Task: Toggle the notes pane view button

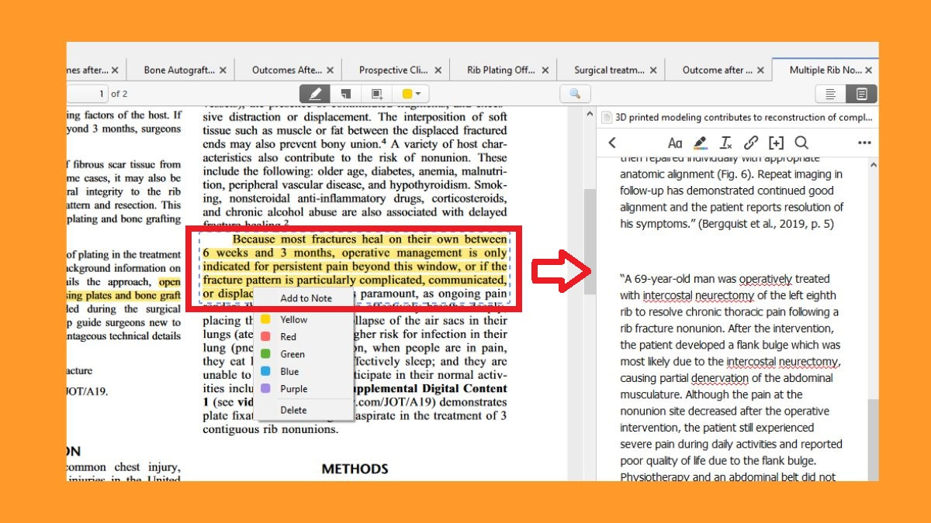Action: (861, 94)
